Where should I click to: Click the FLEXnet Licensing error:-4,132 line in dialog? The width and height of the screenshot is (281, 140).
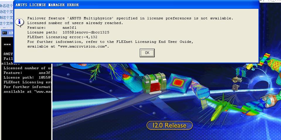coord(62,37)
